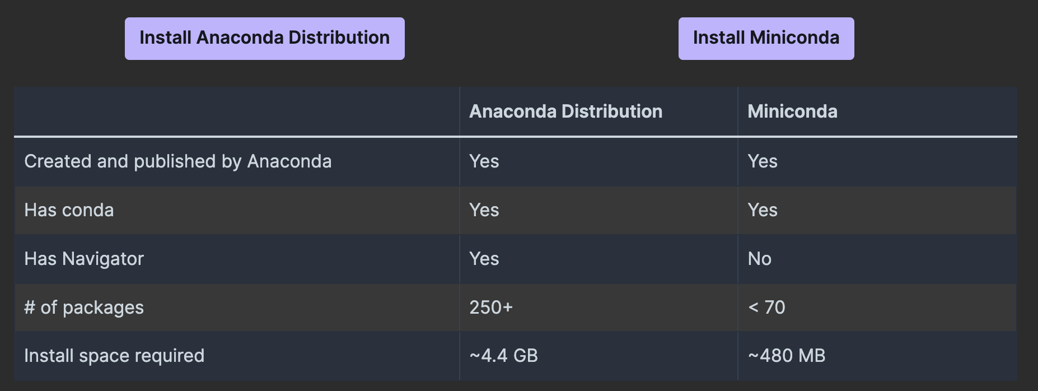Click the '< 70' packages cell

pyautogui.click(x=766, y=308)
